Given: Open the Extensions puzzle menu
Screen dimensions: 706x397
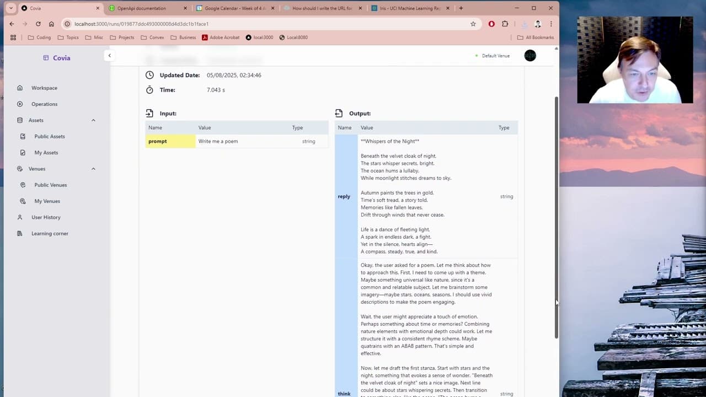Looking at the screenshot, I should pos(505,24).
